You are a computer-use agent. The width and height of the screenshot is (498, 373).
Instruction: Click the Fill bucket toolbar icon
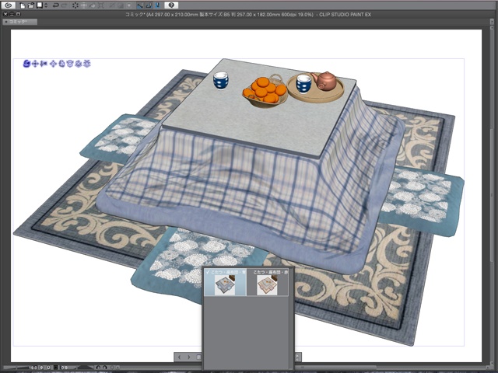tap(93, 5)
